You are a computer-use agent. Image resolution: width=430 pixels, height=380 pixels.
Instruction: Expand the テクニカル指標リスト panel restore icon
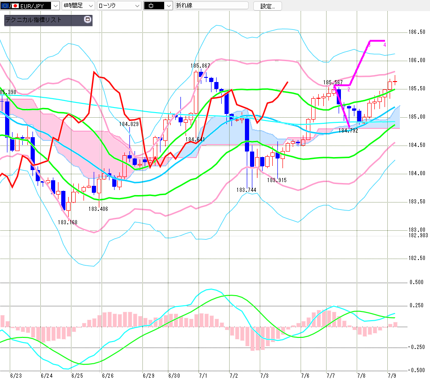(x=88, y=19)
